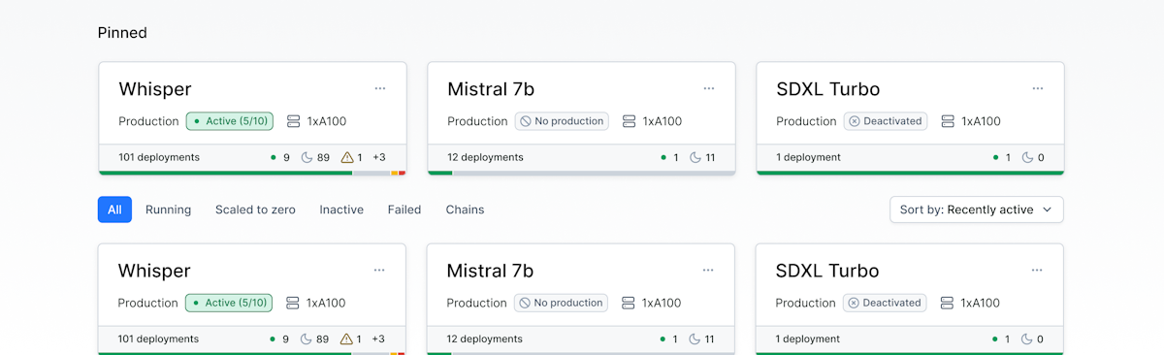The height and width of the screenshot is (355, 1164).
Task: Click the warning triangle on Whisper card under the filter tabs
Action: (345, 339)
